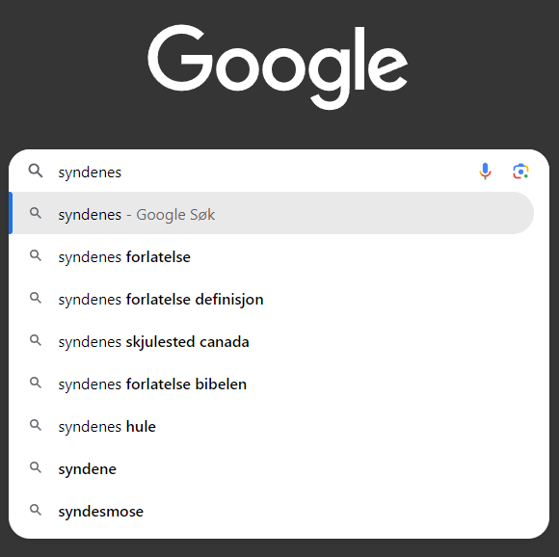Click into the 'syndenes' search text field

click(x=264, y=172)
